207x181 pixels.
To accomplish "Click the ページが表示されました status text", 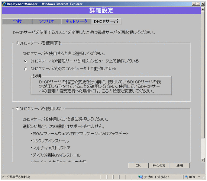I will (x=16, y=177).
